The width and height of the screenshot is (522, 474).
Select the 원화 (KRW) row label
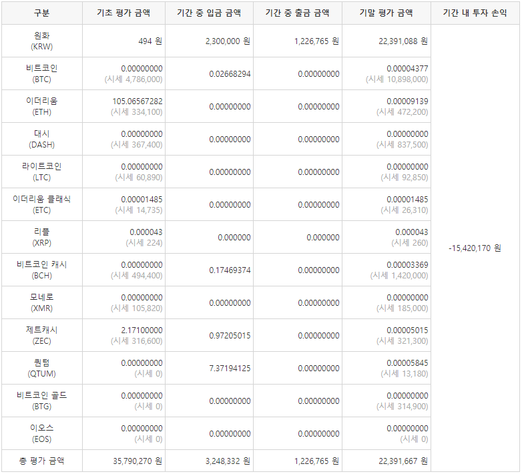pyautogui.click(x=41, y=41)
